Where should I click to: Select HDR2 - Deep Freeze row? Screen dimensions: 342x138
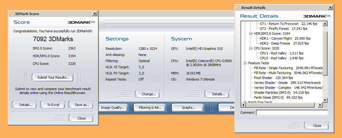(x=284, y=43)
